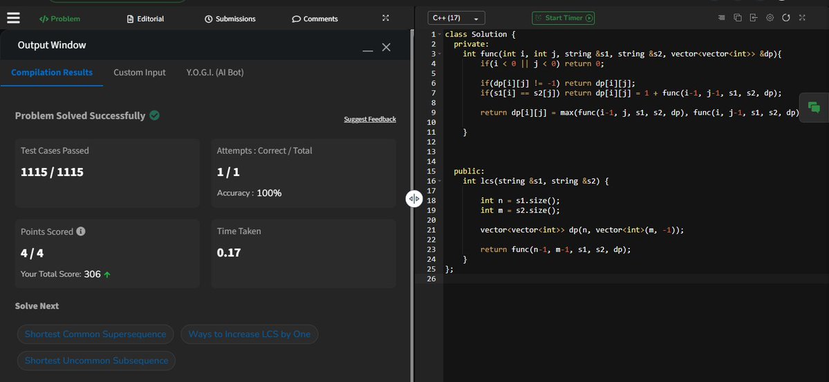Close the Output Window
The height and width of the screenshot is (382, 829).
pyautogui.click(x=386, y=47)
